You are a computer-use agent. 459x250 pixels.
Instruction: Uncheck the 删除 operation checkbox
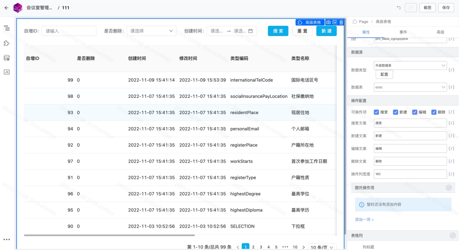click(434, 112)
